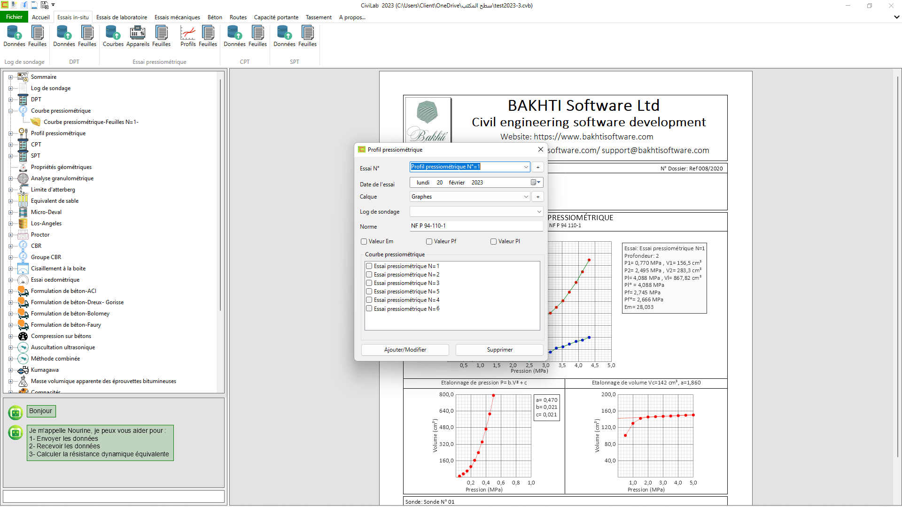Open Feuilles in Log de sondage group
902x507 pixels.
coord(37,36)
